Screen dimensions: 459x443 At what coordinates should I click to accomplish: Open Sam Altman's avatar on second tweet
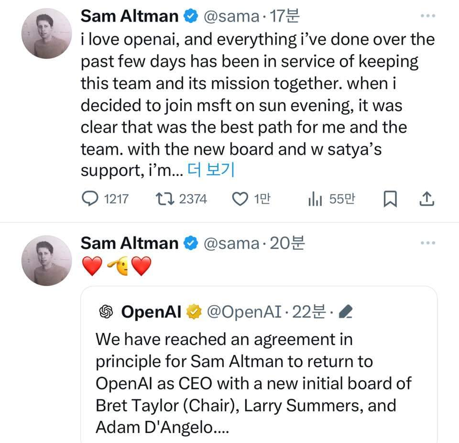click(45, 261)
